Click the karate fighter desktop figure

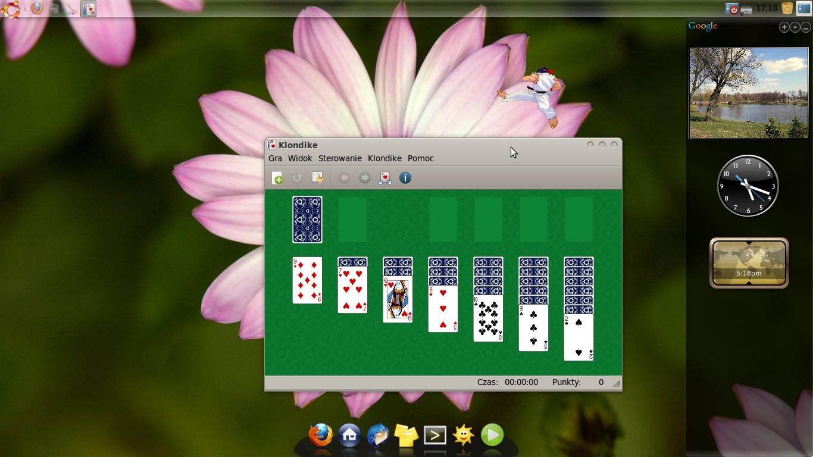coord(530,96)
